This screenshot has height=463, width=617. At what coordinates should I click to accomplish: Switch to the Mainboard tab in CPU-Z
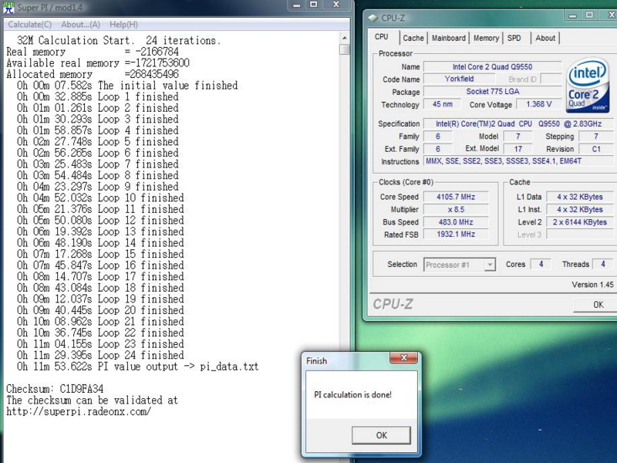click(x=449, y=38)
